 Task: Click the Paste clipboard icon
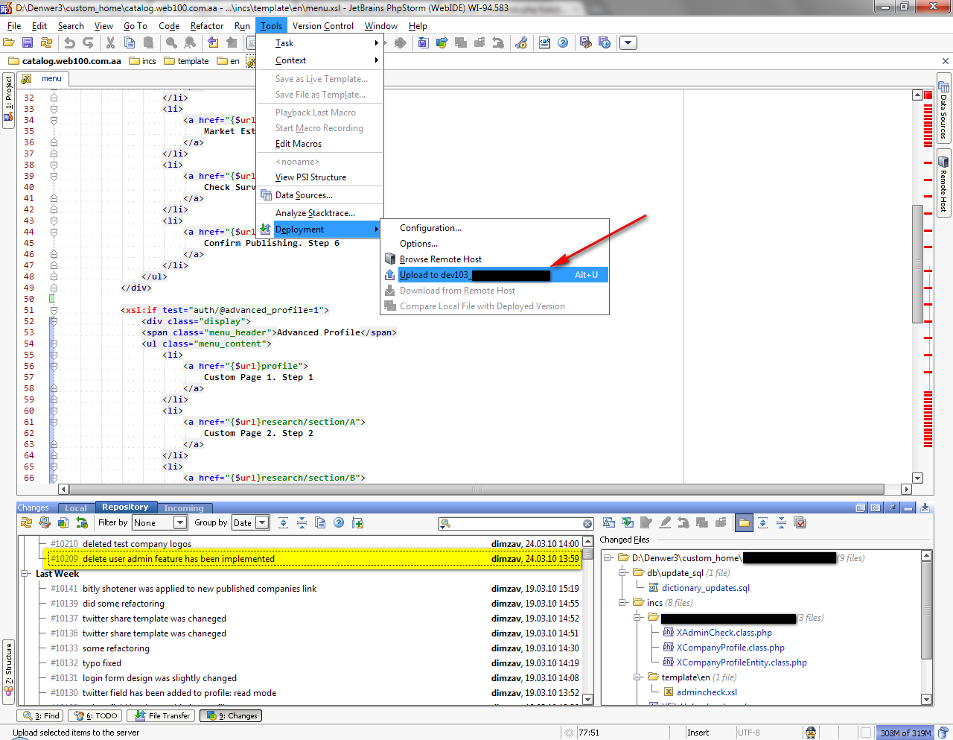(148, 43)
